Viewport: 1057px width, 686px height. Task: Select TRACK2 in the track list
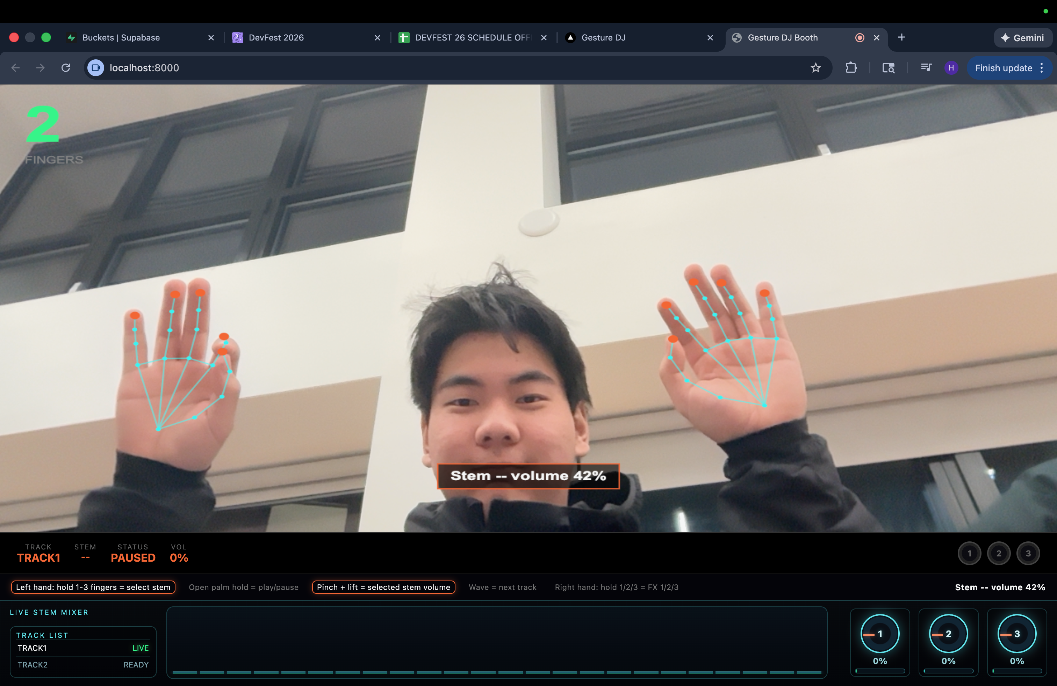point(83,665)
